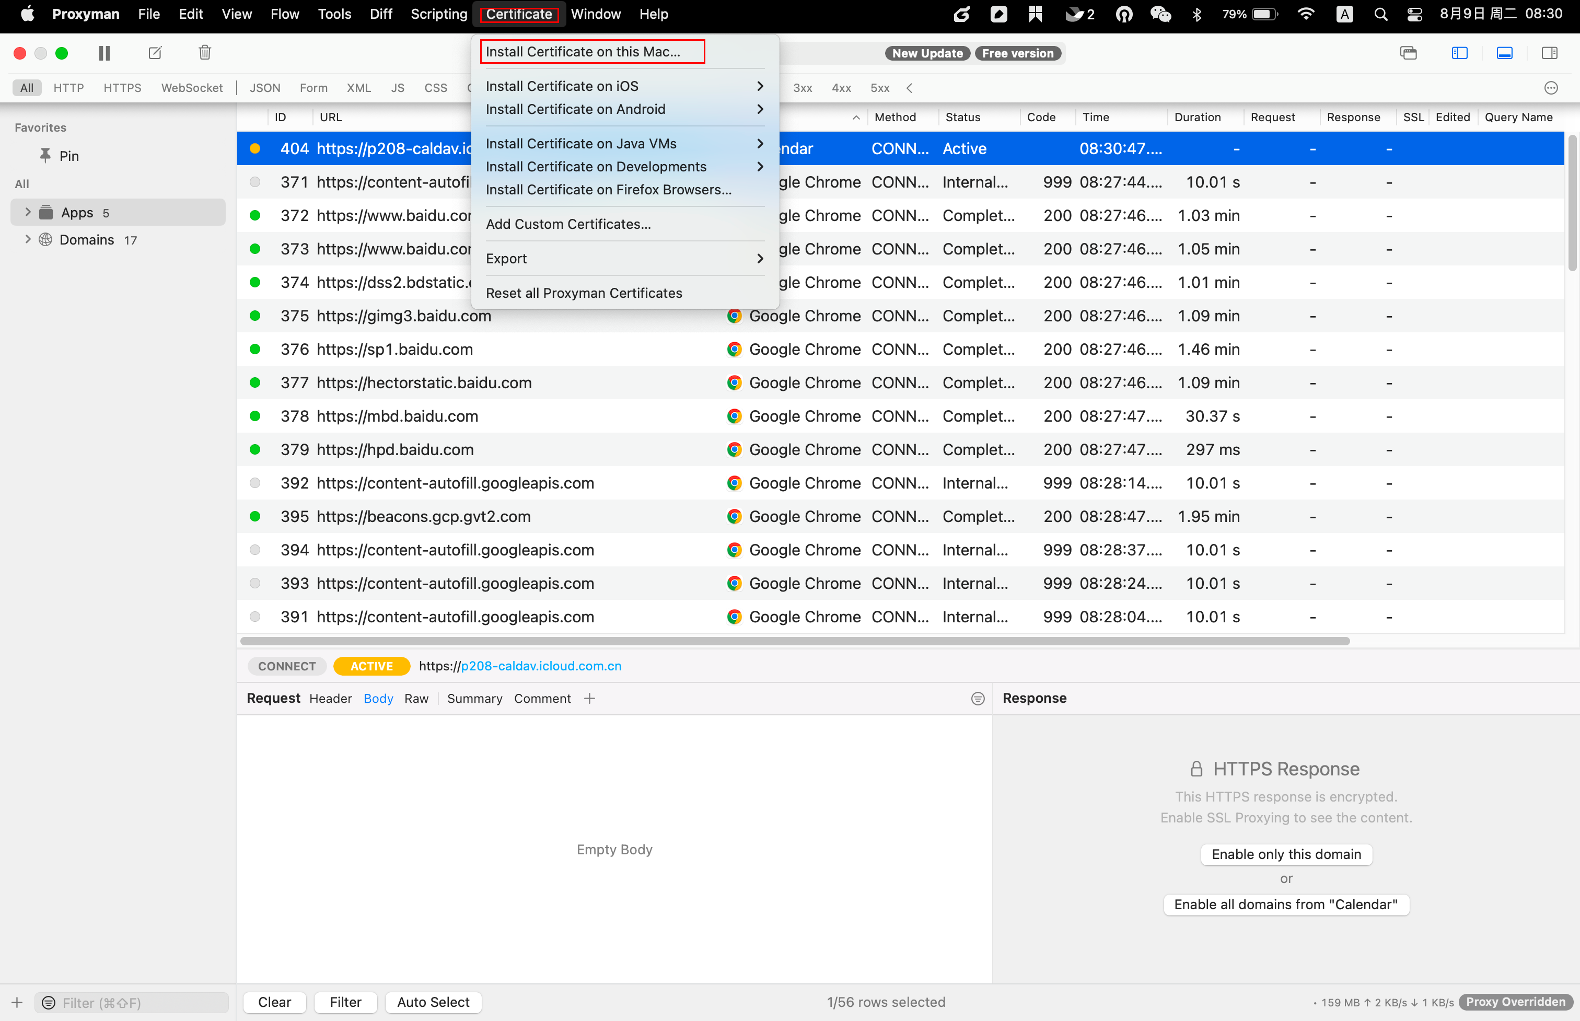Screen dimensions: 1580x1021
Task: Open Install Certificate on Android submenu
Action: pos(624,109)
